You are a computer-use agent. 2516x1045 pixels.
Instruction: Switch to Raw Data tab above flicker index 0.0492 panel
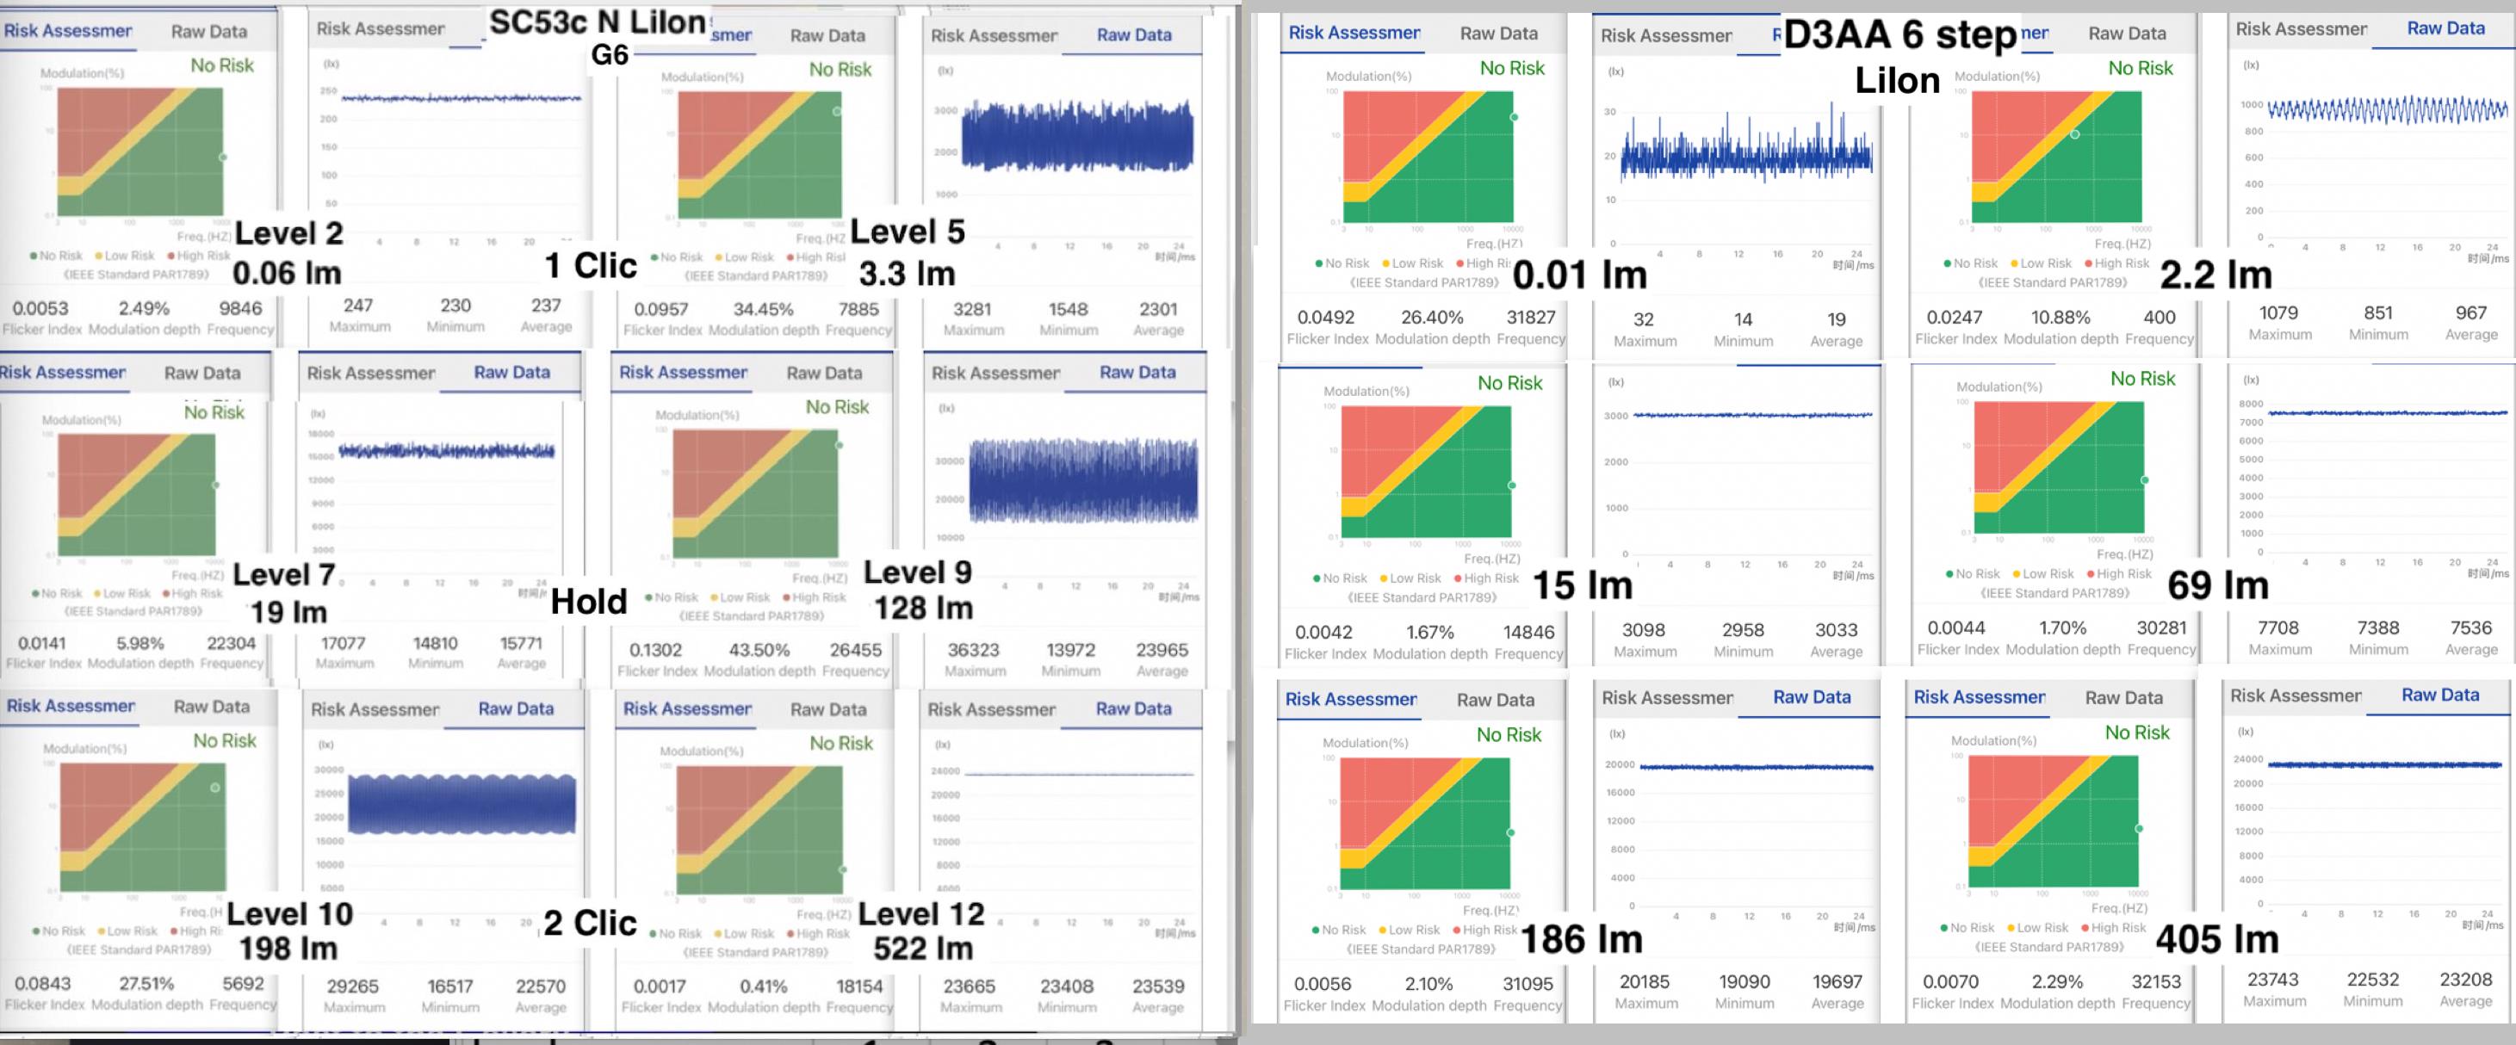pyautogui.click(x=1498, y=34)
